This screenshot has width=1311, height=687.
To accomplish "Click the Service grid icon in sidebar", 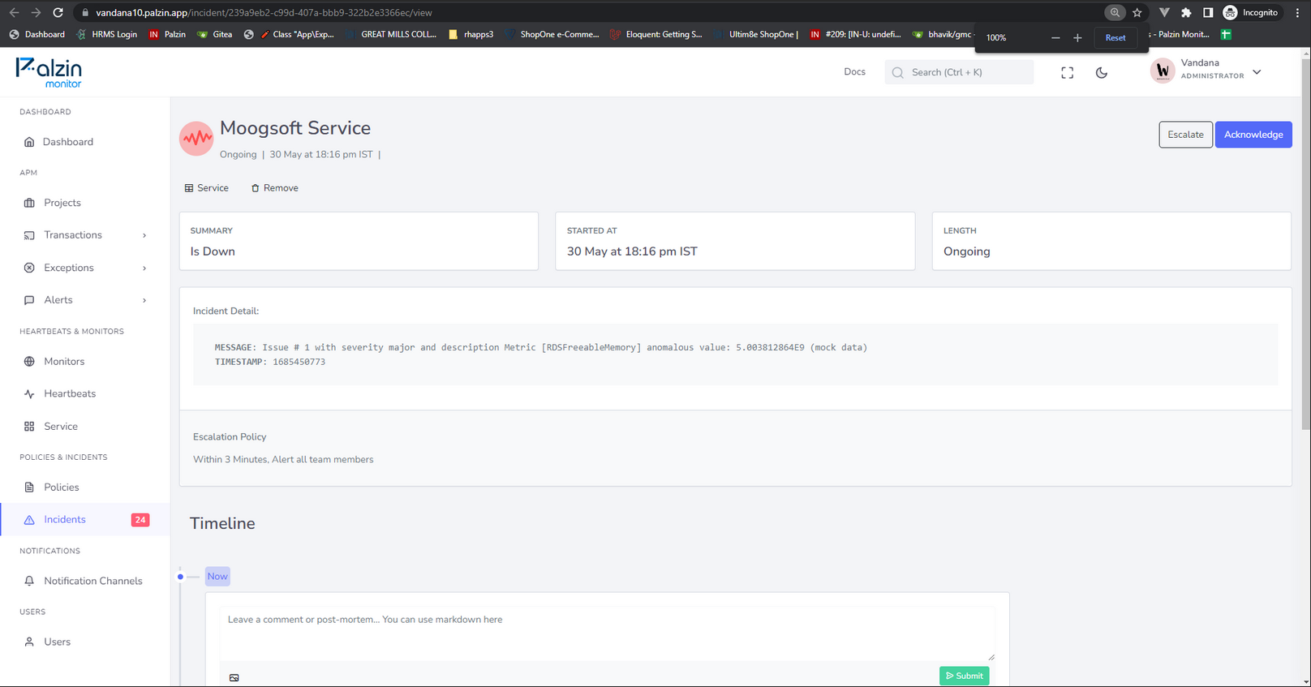I will pos(29,427).
